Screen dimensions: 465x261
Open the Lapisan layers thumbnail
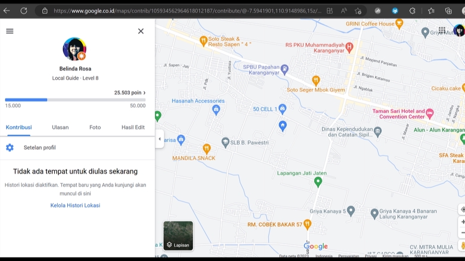[x=178, y=235]
